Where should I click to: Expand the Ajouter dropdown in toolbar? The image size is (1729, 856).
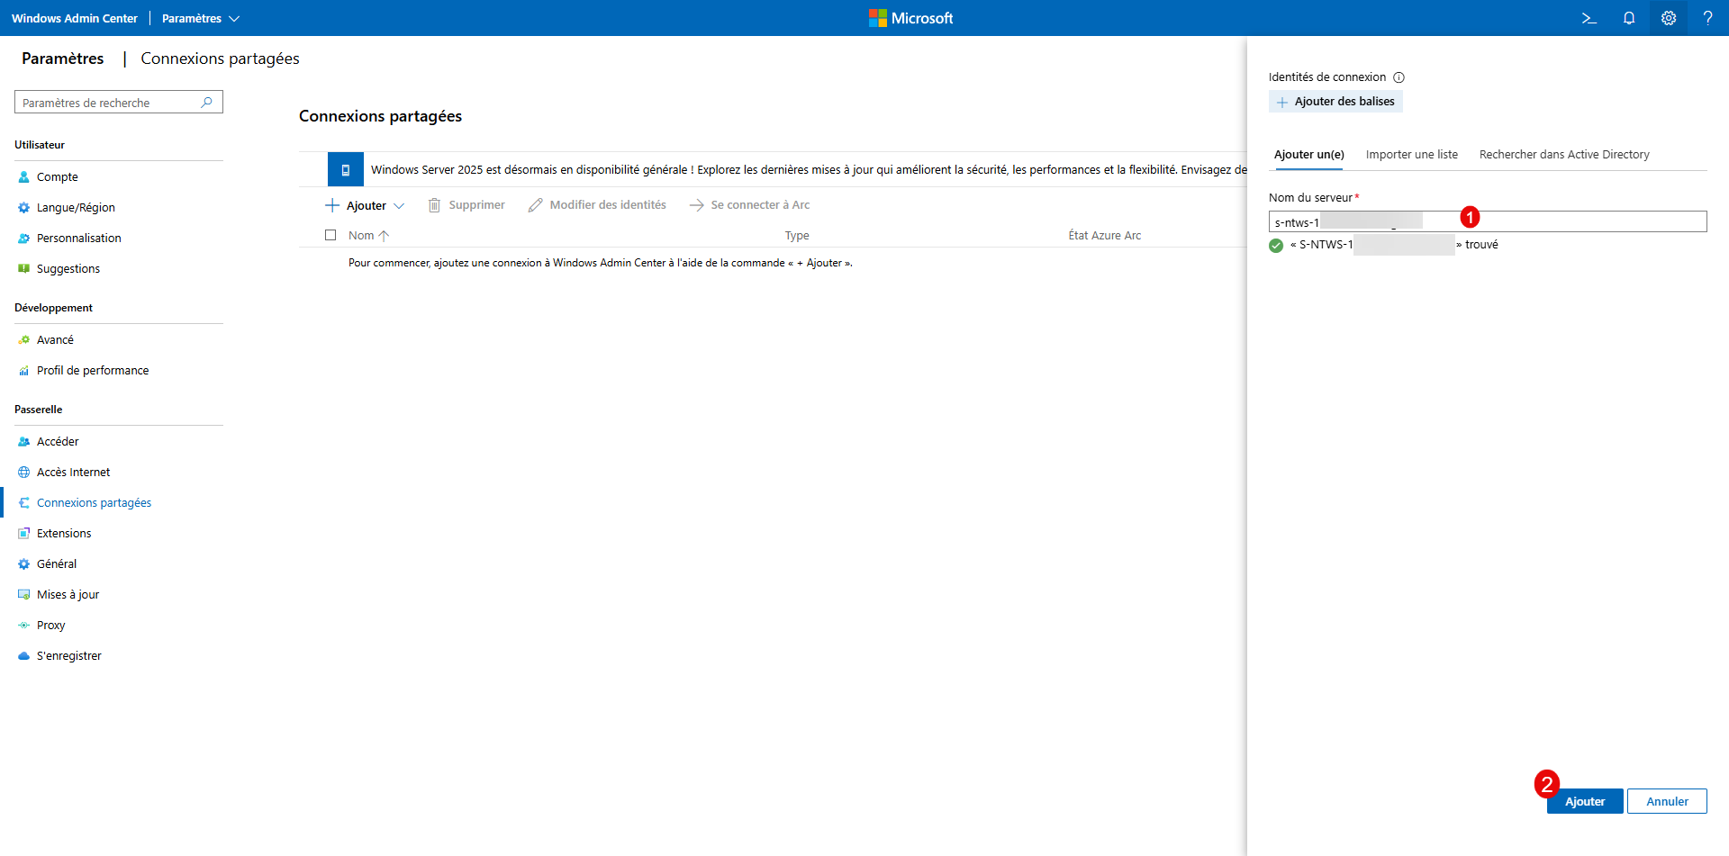tap(399, 206)
